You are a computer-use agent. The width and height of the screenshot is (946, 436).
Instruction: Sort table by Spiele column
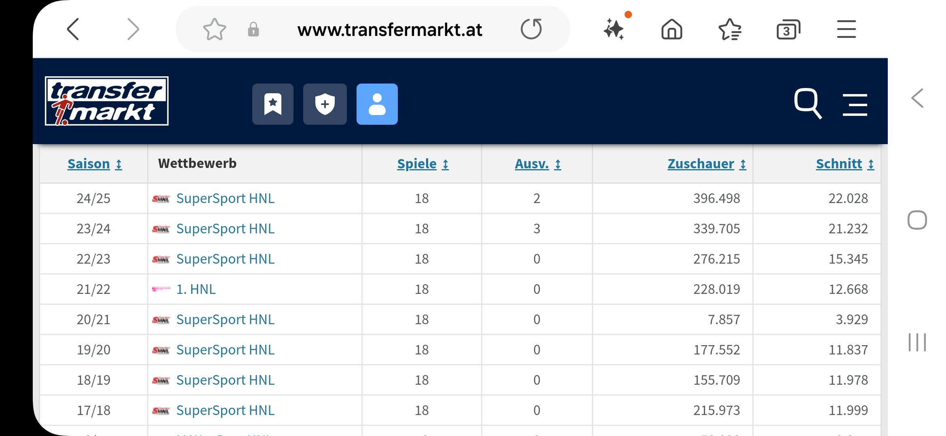tap(423, 164)
